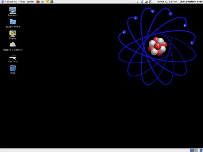Screen dimensions: 203x152
Task: Open the Applications menu
Action: click(9, 2)
